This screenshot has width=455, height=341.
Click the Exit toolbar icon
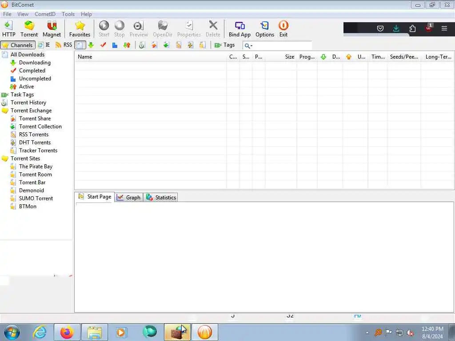pos(283,29)
